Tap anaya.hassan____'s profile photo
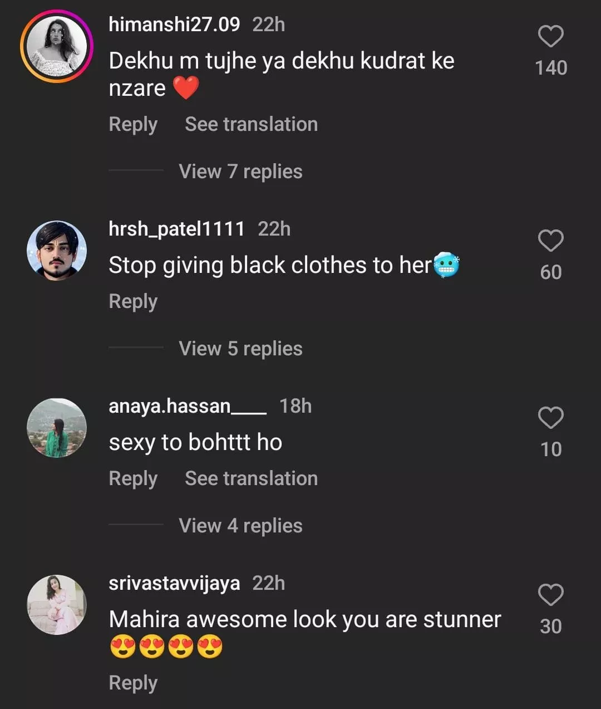The width and height of the screenshot is (601, 709). [57, 428]
